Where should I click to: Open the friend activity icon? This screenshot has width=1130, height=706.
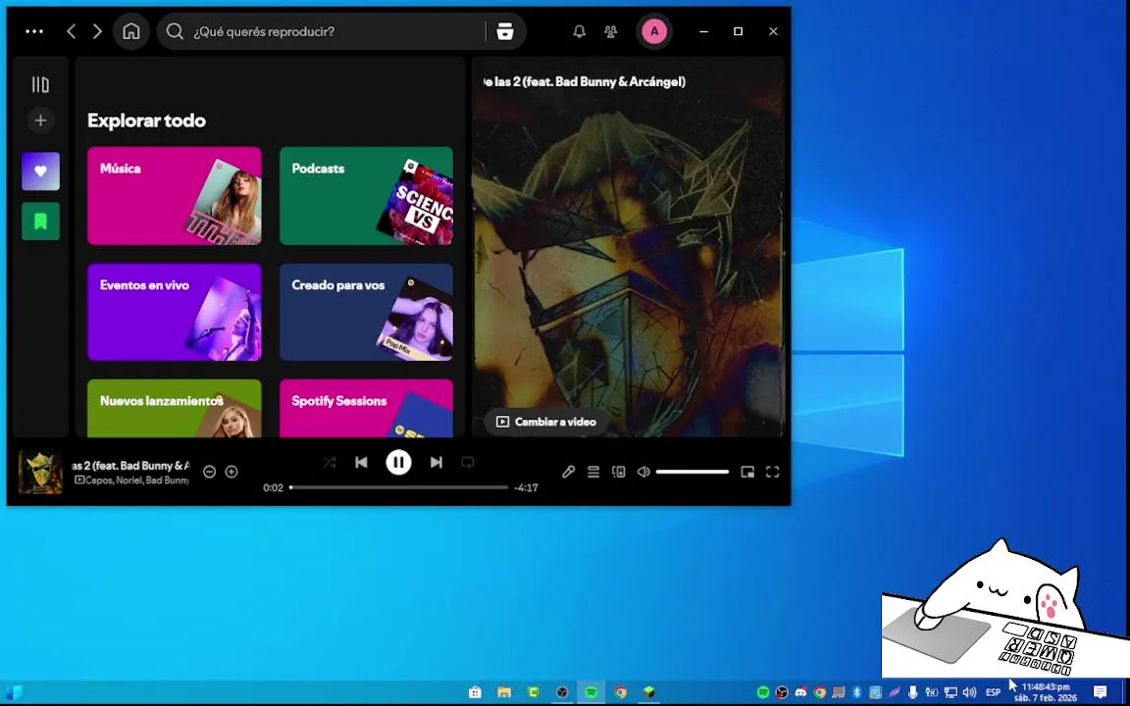[610, 31]
